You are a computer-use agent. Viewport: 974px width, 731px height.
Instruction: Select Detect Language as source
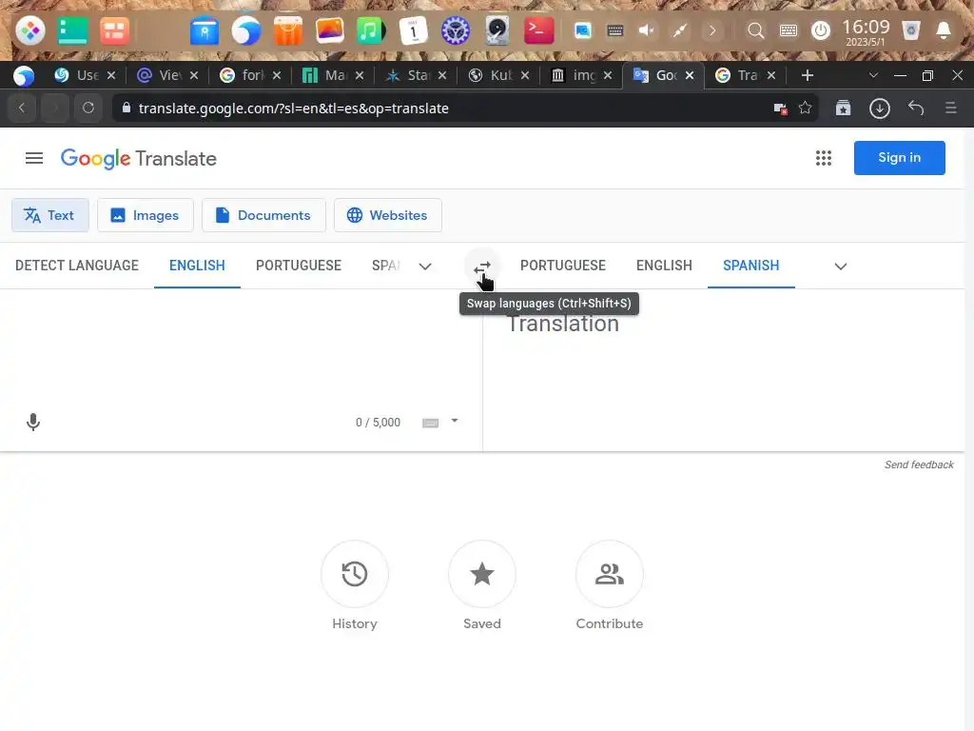coord(77,266)
